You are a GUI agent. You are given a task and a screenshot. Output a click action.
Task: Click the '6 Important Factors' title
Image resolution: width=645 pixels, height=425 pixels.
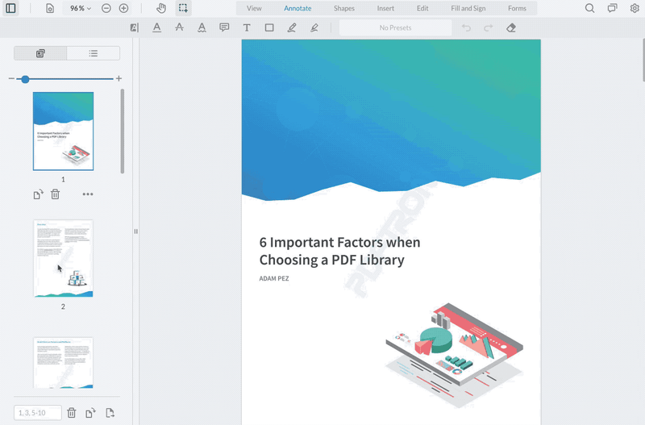tap(339, 251)
